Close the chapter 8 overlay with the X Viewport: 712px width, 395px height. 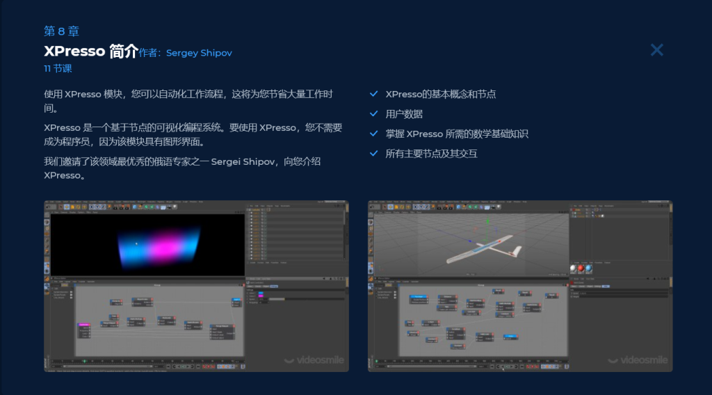coord(656,50)
